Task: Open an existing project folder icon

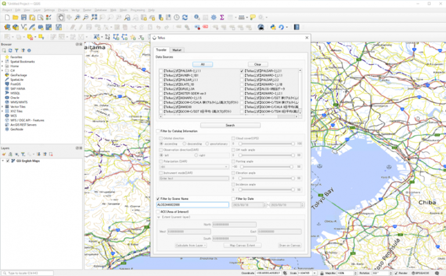Action: (15, 17)
